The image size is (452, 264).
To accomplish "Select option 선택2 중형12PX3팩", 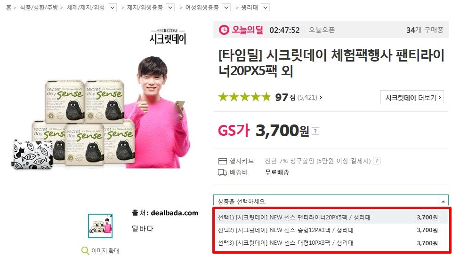I will click(331, 230).
